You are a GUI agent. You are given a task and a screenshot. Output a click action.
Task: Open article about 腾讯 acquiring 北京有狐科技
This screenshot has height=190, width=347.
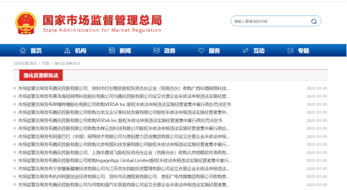coord(124,144)
